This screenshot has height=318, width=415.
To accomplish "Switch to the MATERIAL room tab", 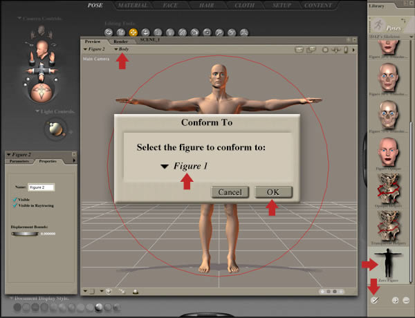I will (x=133, y=6).
